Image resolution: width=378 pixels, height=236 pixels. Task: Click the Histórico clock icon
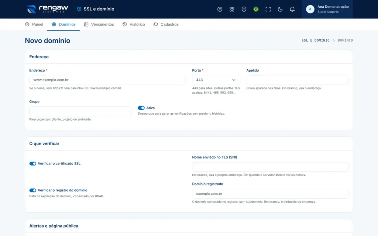tap(124, 24)
